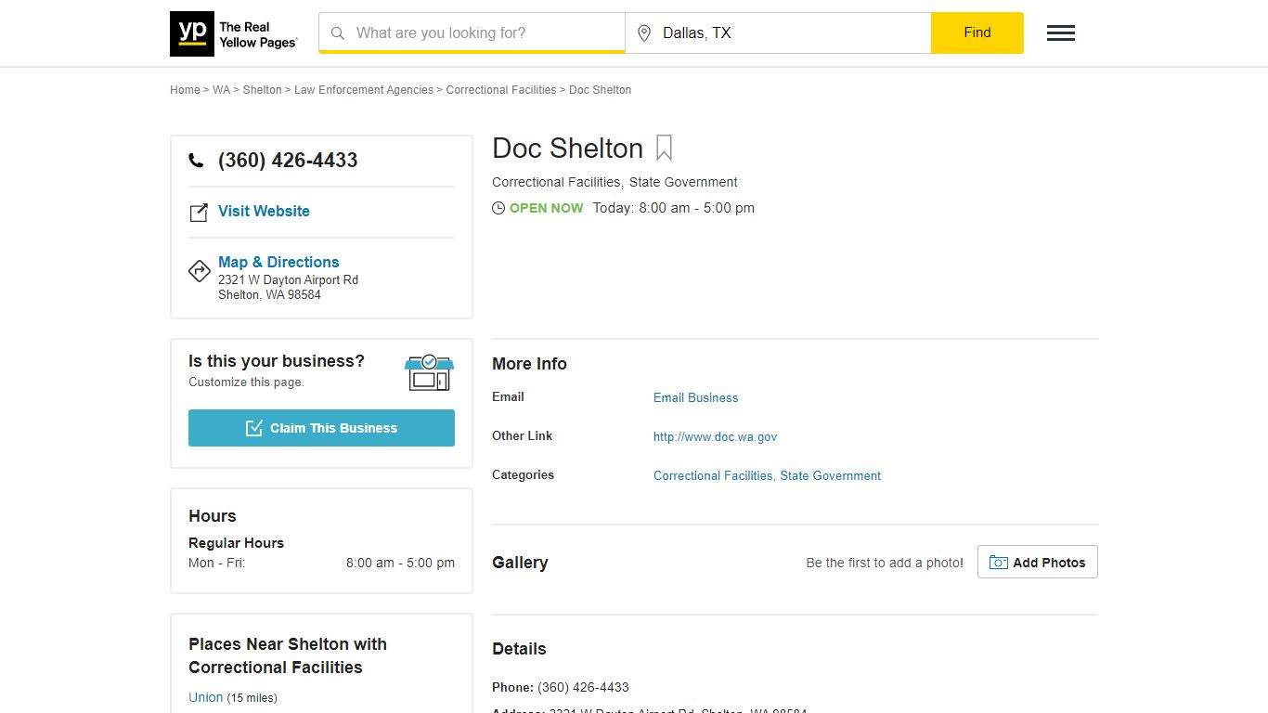This screenshot has width=1268, height=713.
Task: Open the hamburger menu
Action: (1061, 33)
